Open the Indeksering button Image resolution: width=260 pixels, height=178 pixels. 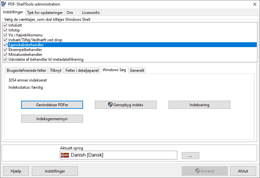click(x=199, y=105)
